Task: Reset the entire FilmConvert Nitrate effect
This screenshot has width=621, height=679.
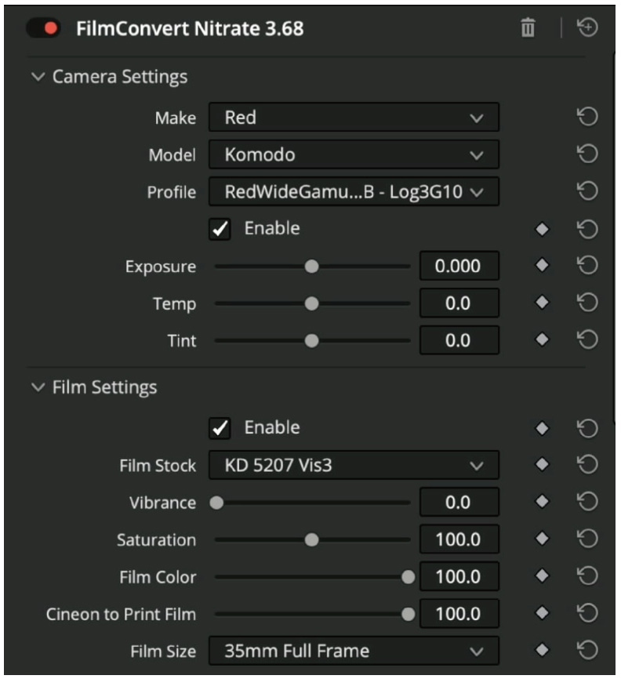Action: (588, 29)
